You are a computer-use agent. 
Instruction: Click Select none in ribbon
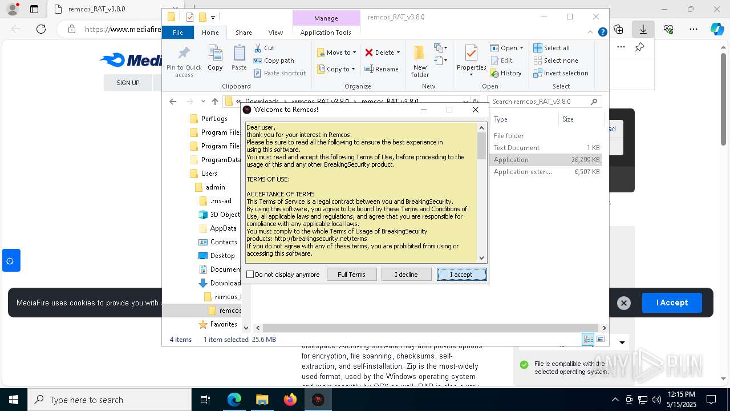[x=555, y=61]
